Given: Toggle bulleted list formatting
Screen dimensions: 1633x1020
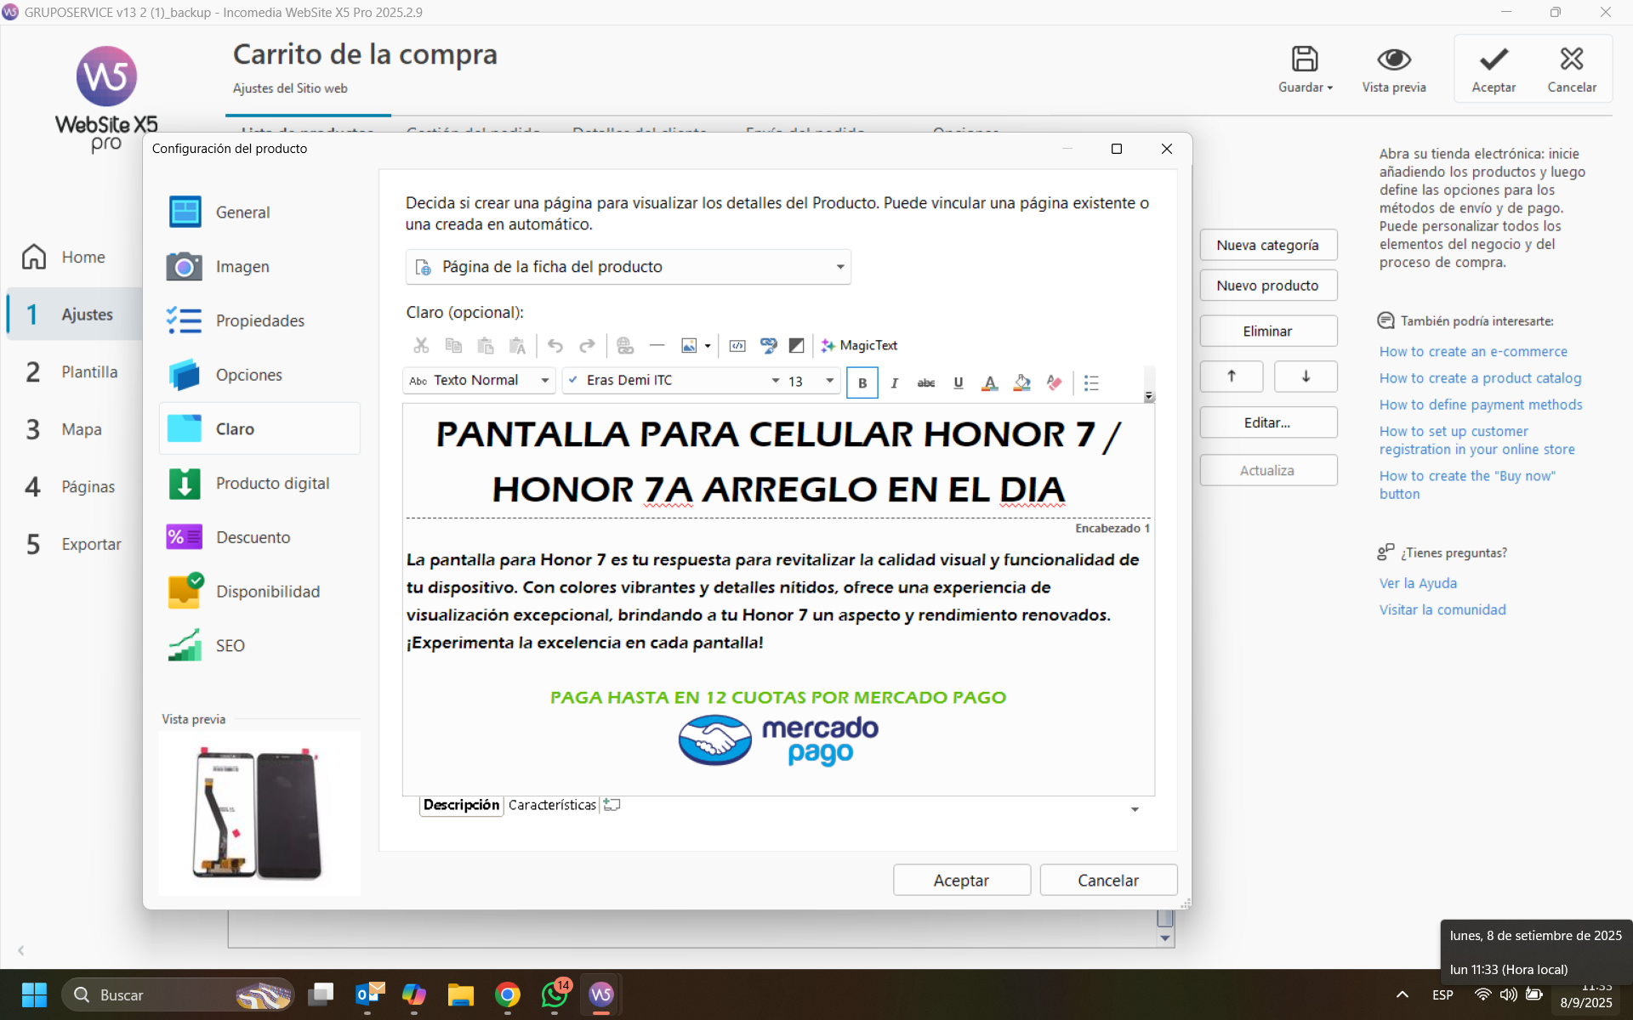Looking at the screenshot, I should [1092, 382].
